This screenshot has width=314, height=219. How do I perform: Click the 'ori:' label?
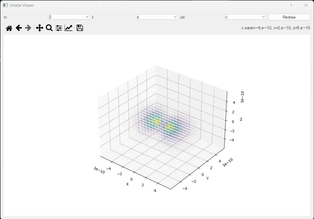tap(183, 17)
